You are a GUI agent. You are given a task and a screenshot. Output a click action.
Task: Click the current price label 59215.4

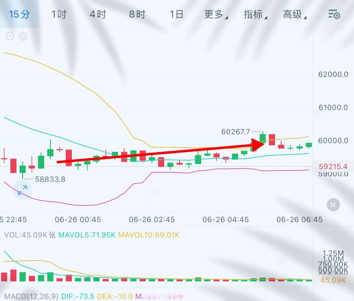click(x=333, y=166)
